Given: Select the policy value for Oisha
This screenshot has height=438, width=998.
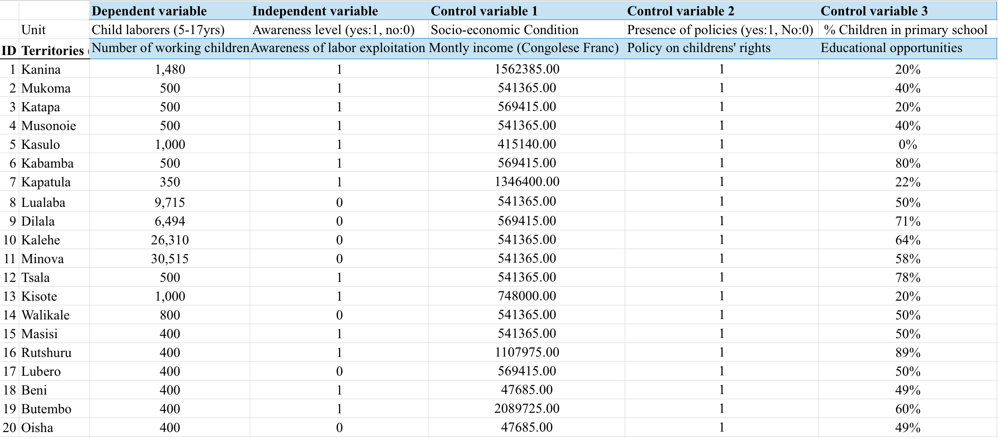Looking at the screenshot, I should coord(721,427).
